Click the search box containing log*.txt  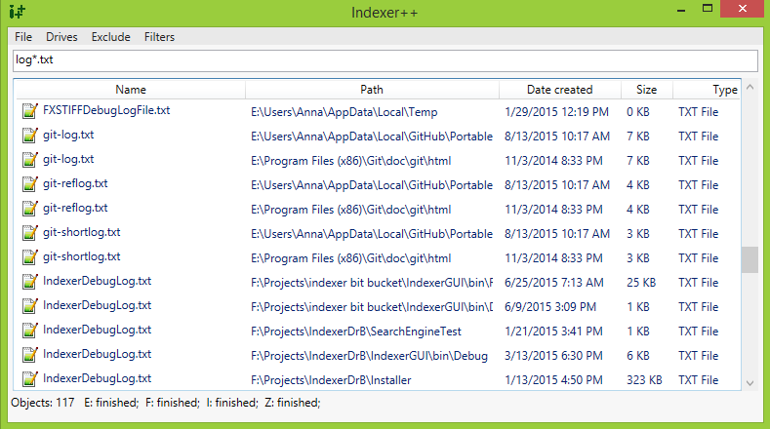[385, 60]
